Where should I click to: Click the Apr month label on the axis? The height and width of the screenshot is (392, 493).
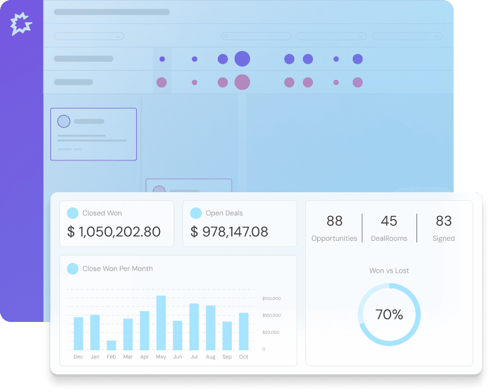point(144,357)
